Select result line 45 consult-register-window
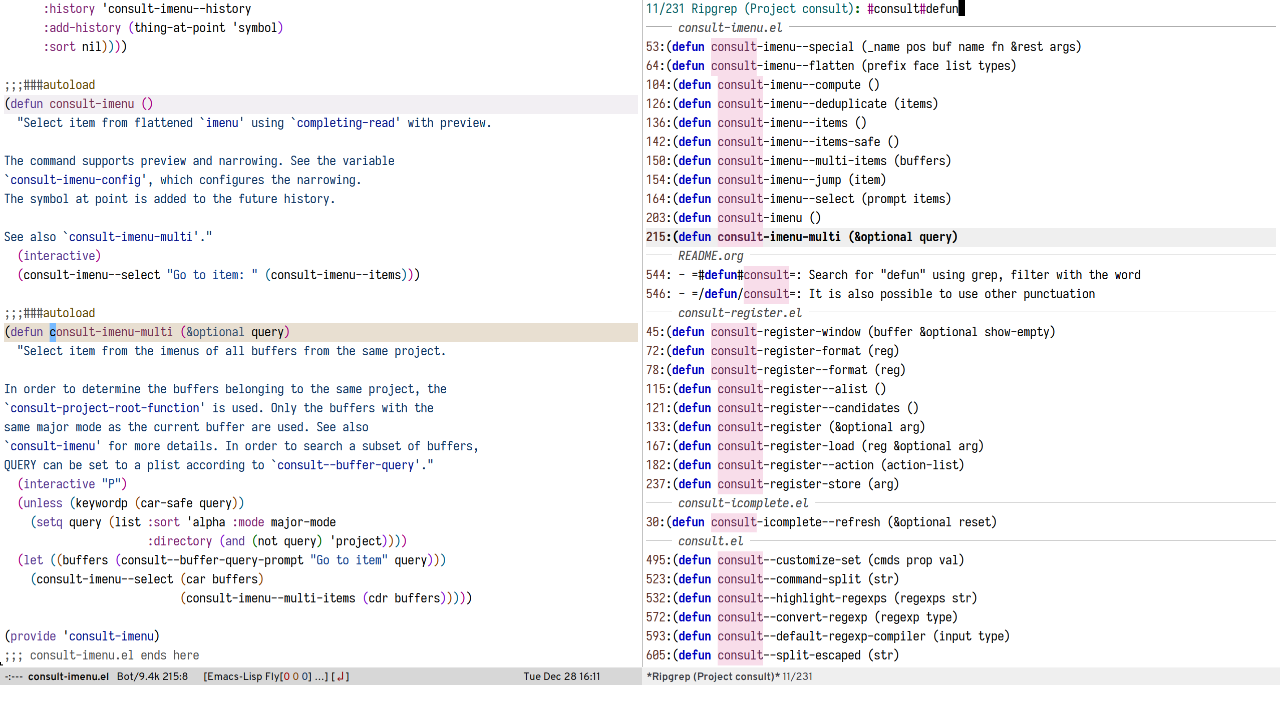Image resolution: width=1280 pixels, height=701 pixels. 850,332
